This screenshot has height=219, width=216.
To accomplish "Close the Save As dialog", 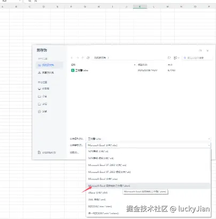I will click(207, 51).
